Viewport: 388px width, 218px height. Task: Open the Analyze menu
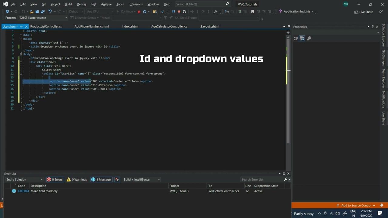(106, 4)
